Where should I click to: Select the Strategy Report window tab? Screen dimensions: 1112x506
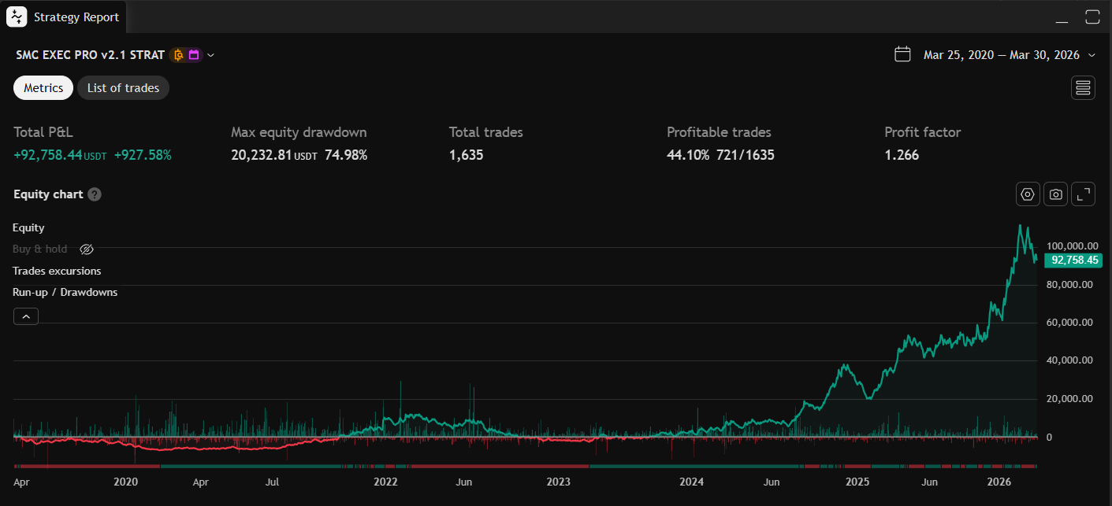[76, 16]
